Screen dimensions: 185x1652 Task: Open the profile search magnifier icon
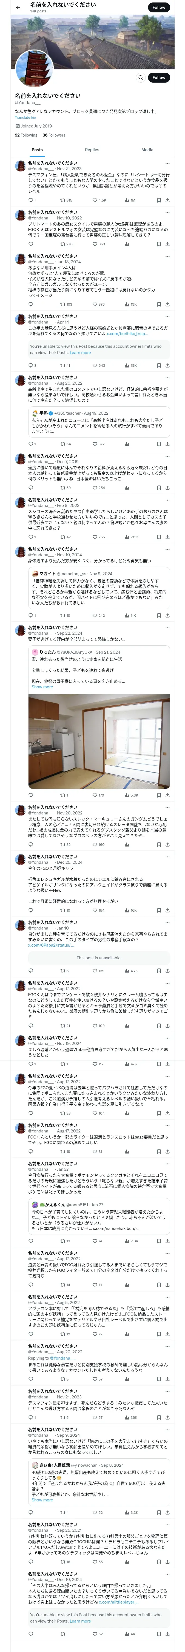point(141,78)
